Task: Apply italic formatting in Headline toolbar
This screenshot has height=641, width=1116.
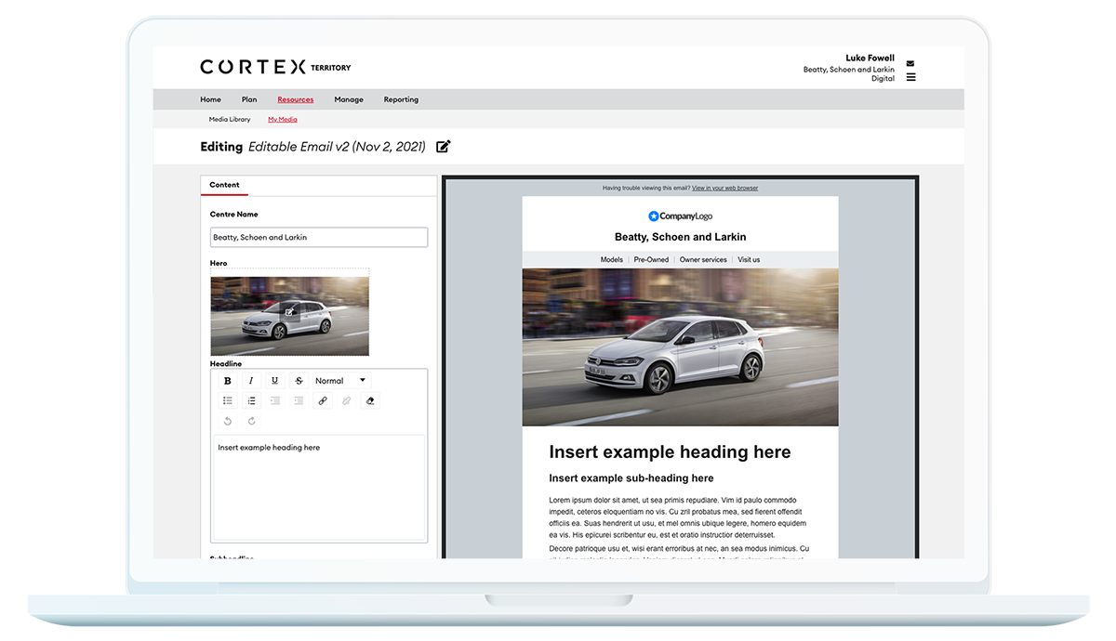Action: [251, 381]
